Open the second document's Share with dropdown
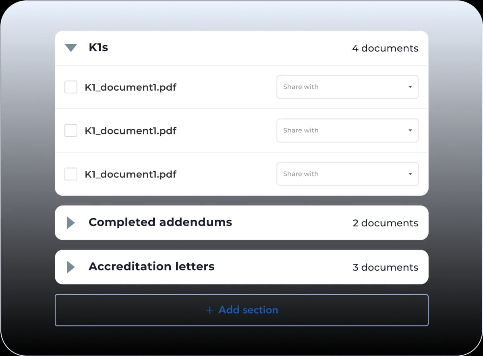Screen dimensions: 483x356 tap(347, 130)
